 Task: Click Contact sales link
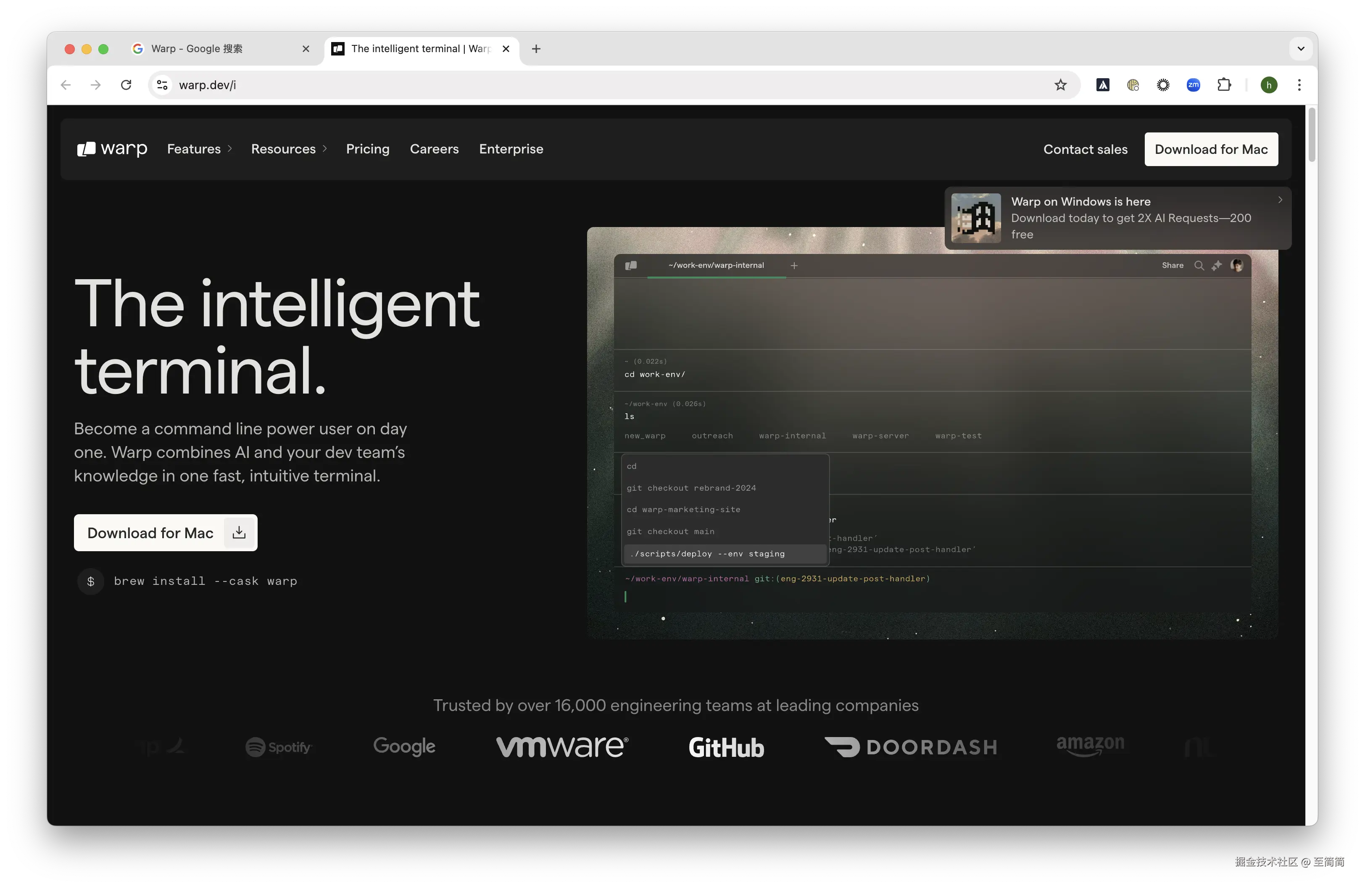[x=1085, y=150]
